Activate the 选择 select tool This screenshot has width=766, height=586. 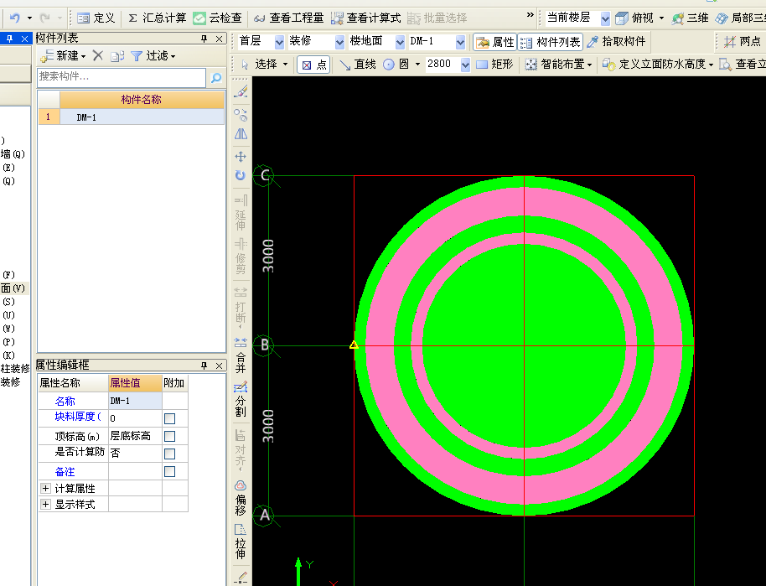pos(266,64)
